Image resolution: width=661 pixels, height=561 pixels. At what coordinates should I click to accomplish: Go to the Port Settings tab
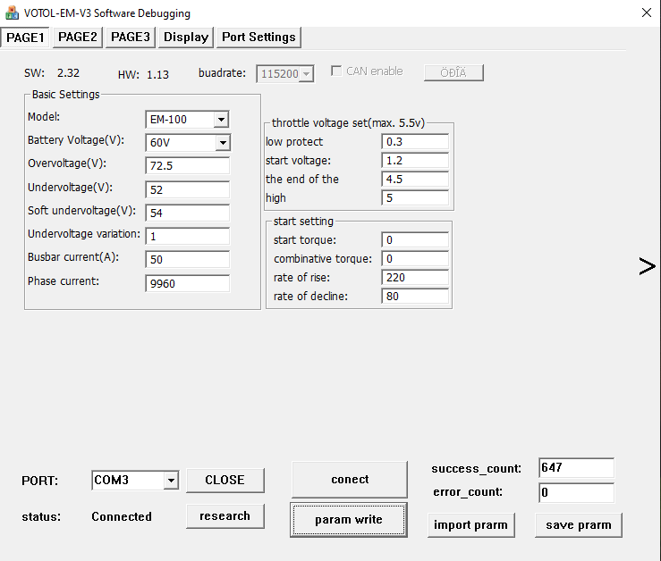[x=258, y=37]
